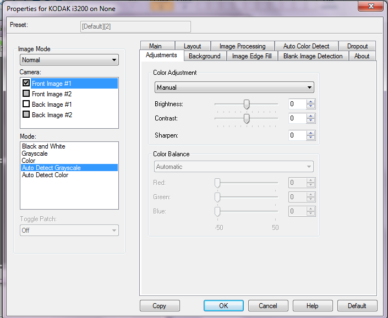Switch to the Background tab
The image size is (388, 318).
204,56
